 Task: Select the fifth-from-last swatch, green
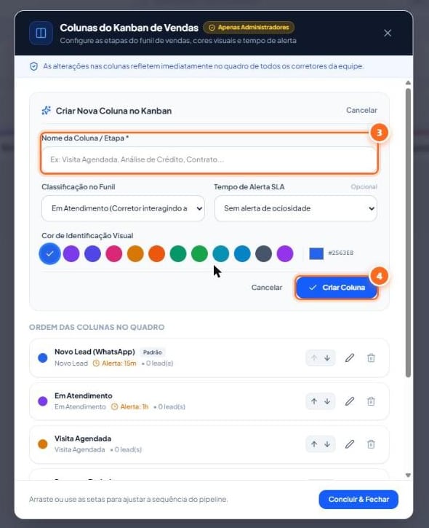coord(199,253)
